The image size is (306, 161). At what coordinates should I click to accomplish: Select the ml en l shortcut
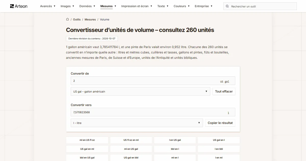click(x=175, y=158)
